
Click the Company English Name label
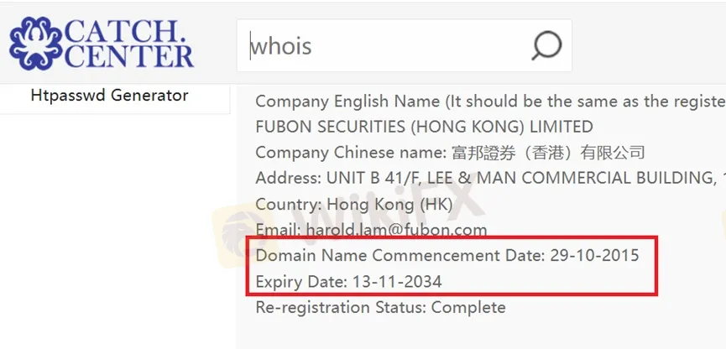(x=347, y=101)
